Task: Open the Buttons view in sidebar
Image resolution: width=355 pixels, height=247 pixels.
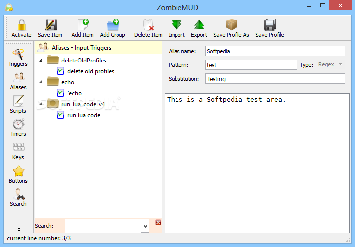Action: click(18, 174)
